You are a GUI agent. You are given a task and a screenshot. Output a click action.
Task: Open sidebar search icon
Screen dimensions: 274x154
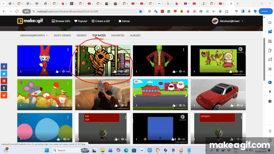pos(270,23)
